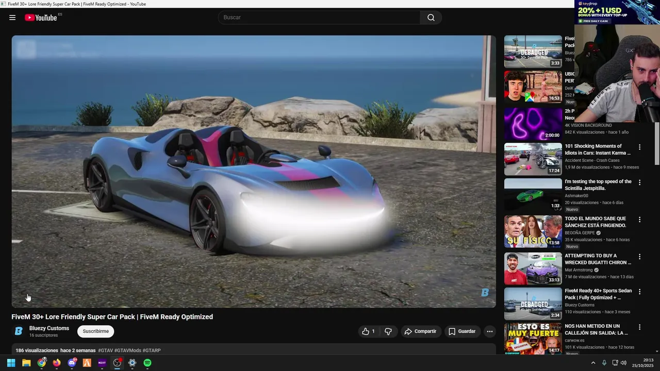Open 'I'm testing the top speed' video title
Image resolution: width=660 pixels, height=371 pixels.
(598, 185)
